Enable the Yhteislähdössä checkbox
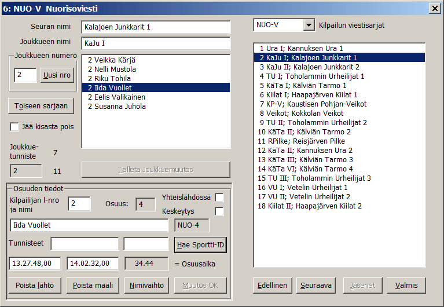 click(219, 198)
